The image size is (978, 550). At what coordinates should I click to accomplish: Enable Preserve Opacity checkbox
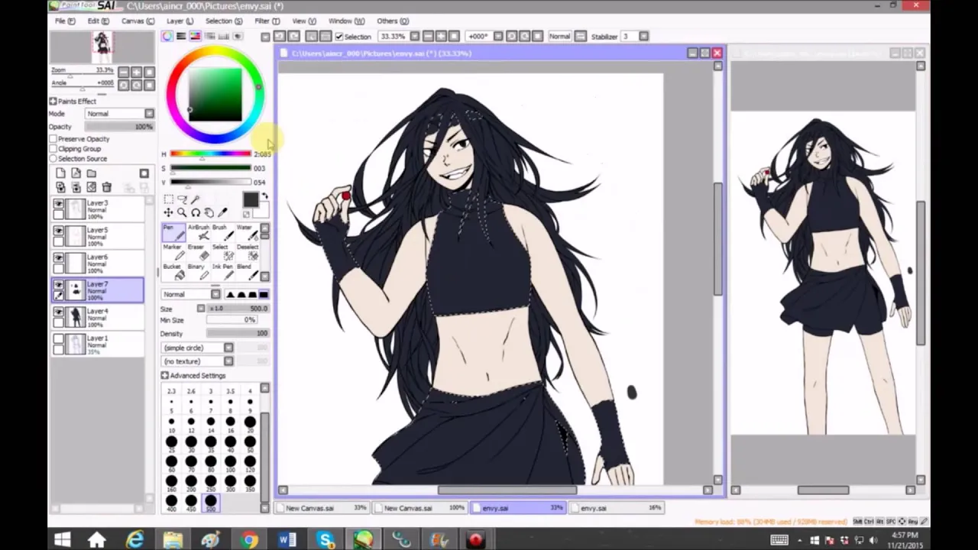coord(53,139)
